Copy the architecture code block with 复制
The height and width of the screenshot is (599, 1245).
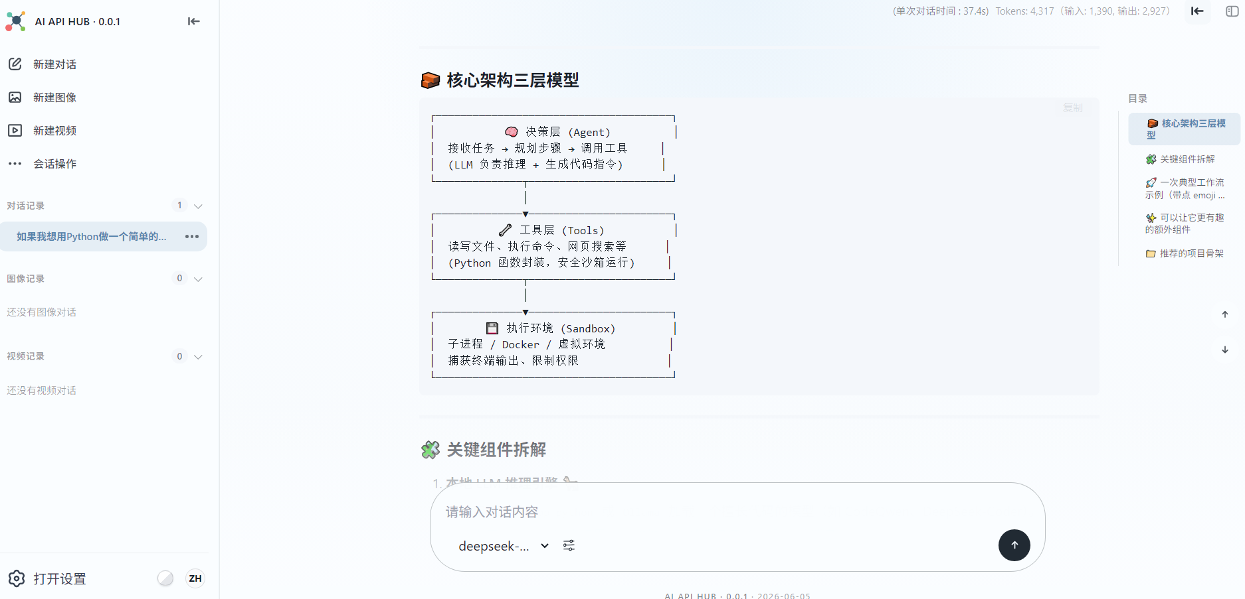tap(1073, 107)
